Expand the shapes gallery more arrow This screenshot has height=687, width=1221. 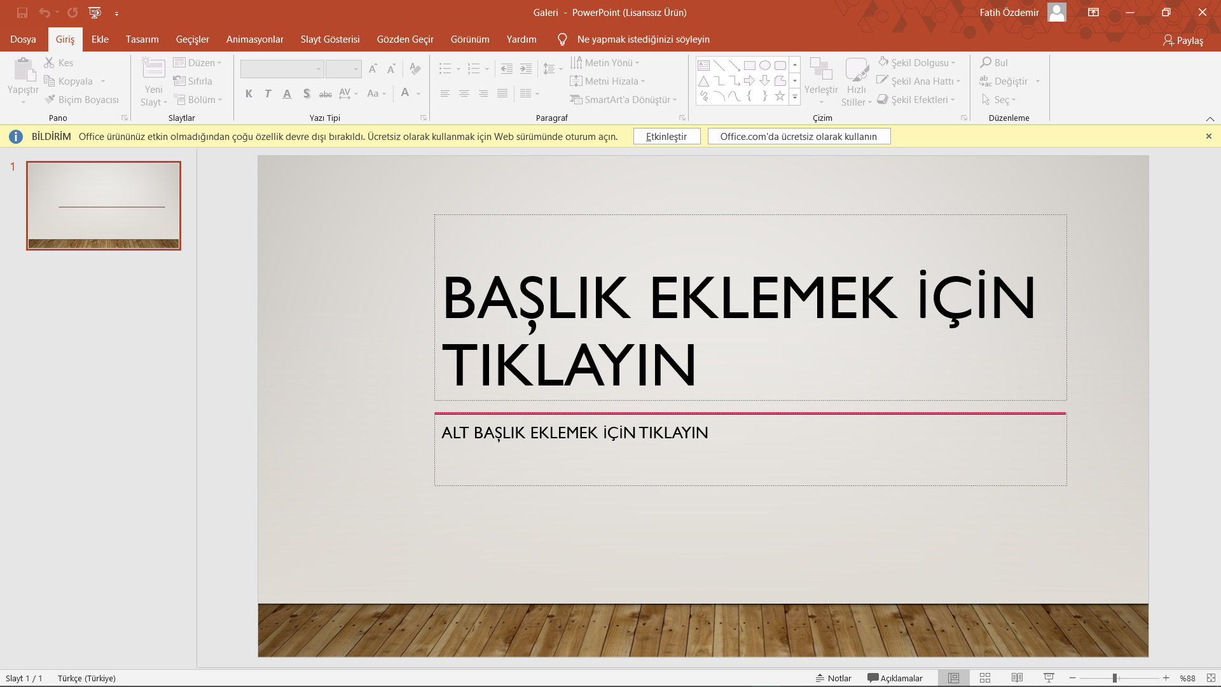795,97
